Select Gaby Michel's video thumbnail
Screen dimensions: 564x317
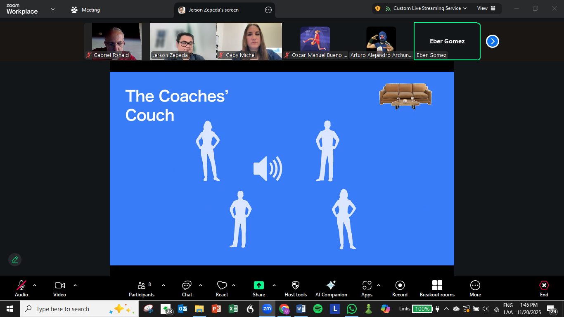[249, 41]
